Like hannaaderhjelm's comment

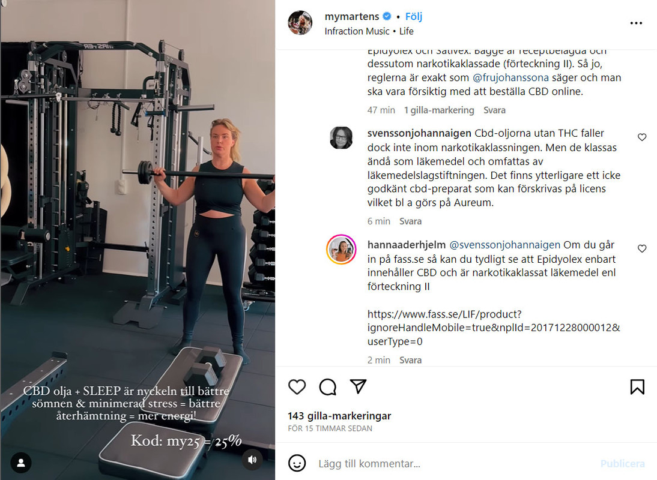tap(642, 248)
